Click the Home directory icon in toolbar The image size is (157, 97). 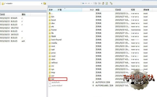point(103,3)
